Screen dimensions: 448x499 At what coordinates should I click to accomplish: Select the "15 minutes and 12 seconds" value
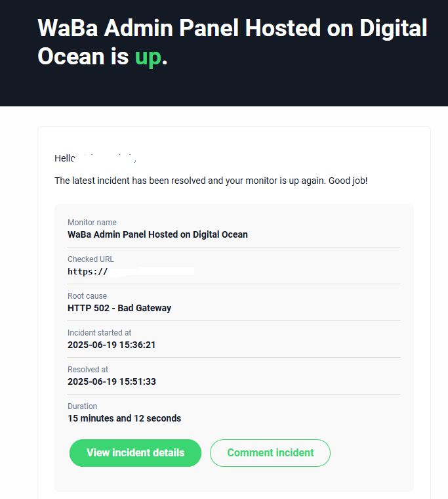pos(125,418)
